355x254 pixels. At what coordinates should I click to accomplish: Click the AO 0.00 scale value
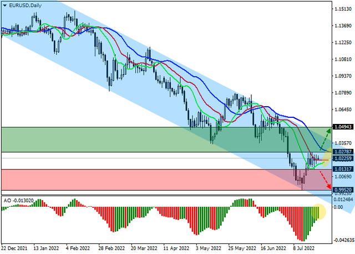click(338, 207)
